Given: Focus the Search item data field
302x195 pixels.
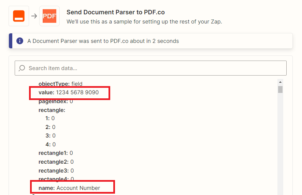Looking at the screenshot, I should pos(150,68).
